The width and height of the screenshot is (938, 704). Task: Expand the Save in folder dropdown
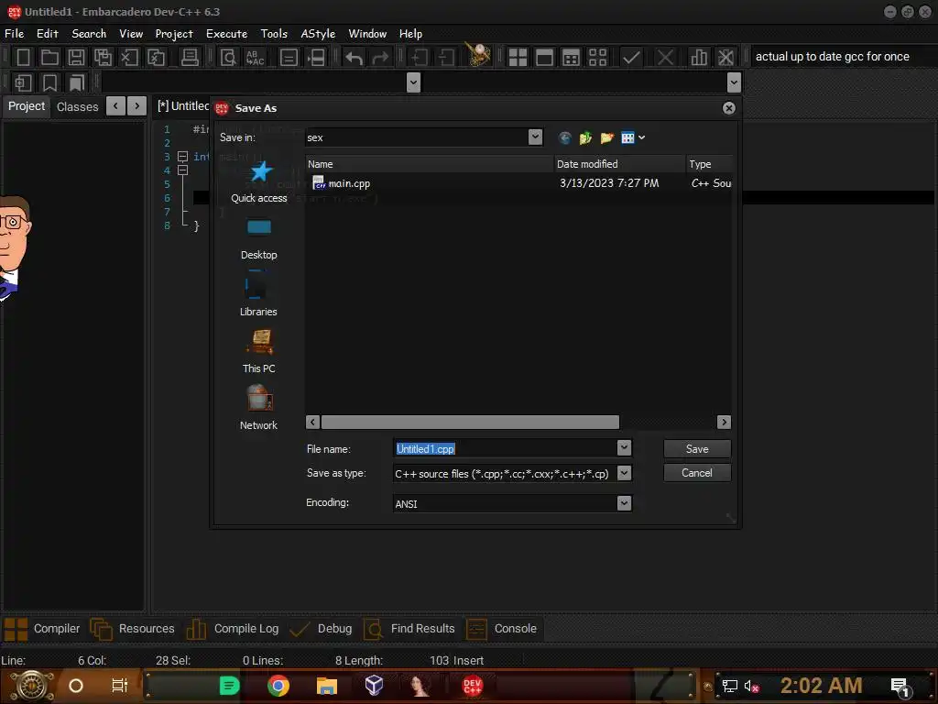click(x=535, y=137)
